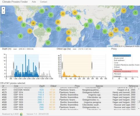Viewport: 140px width, 116px height.
Task: Select the green cluster marker showing 8
Action: pyautogui.click(x=48, y=42)
